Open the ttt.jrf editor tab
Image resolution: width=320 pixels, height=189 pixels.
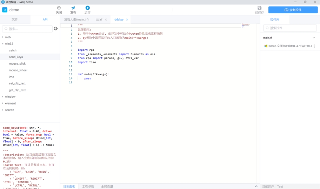(x=99, y=20)
